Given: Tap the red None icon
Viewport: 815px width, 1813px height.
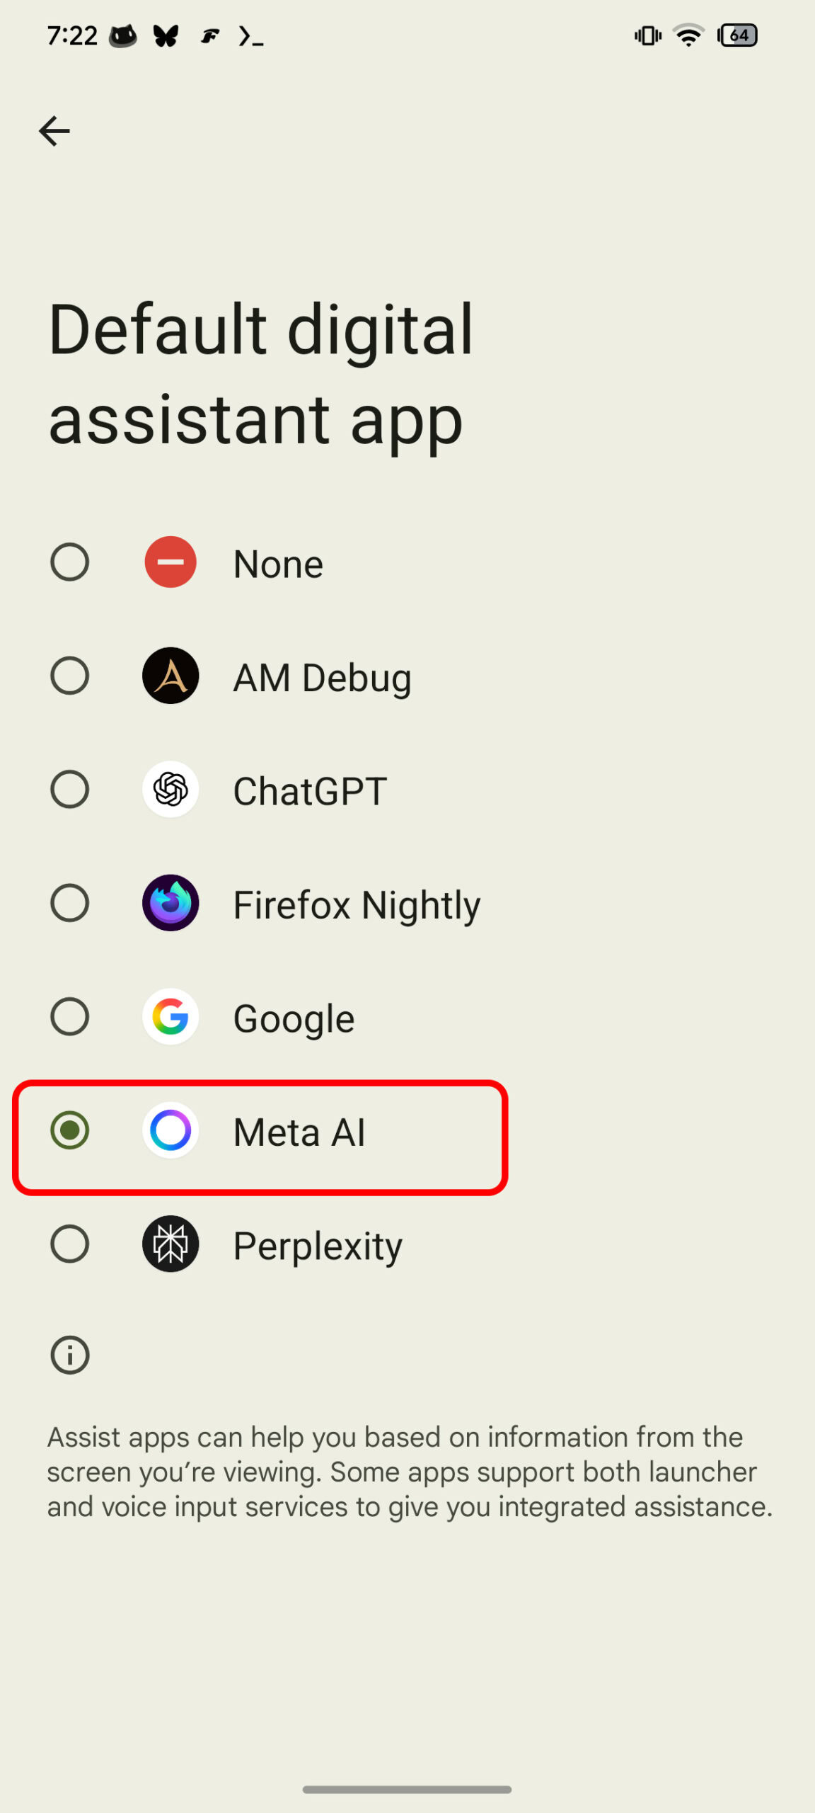Looking at the screenshot, I should (x=170, y=562).
